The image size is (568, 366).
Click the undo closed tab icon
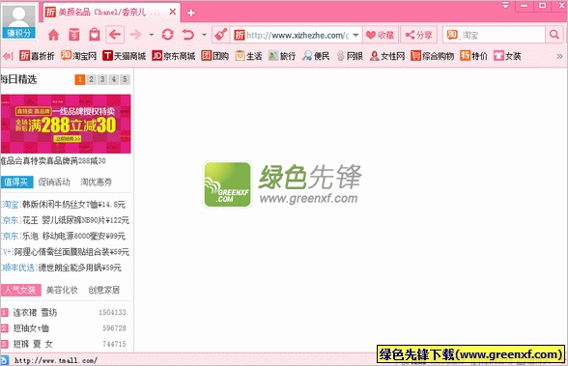(x=188, y=35)
